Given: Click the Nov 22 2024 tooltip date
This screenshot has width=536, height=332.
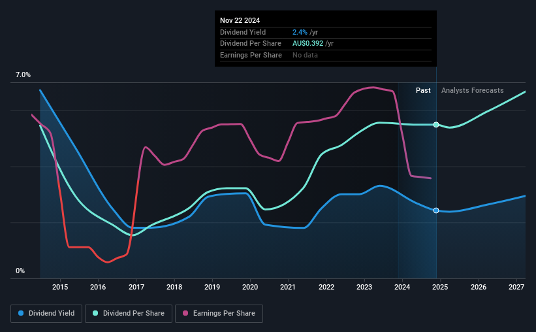Looking at the screenshot, I should [240, 20].
